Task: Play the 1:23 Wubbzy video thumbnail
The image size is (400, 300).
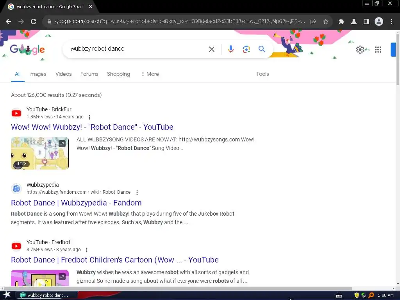Action: [40, 153]
